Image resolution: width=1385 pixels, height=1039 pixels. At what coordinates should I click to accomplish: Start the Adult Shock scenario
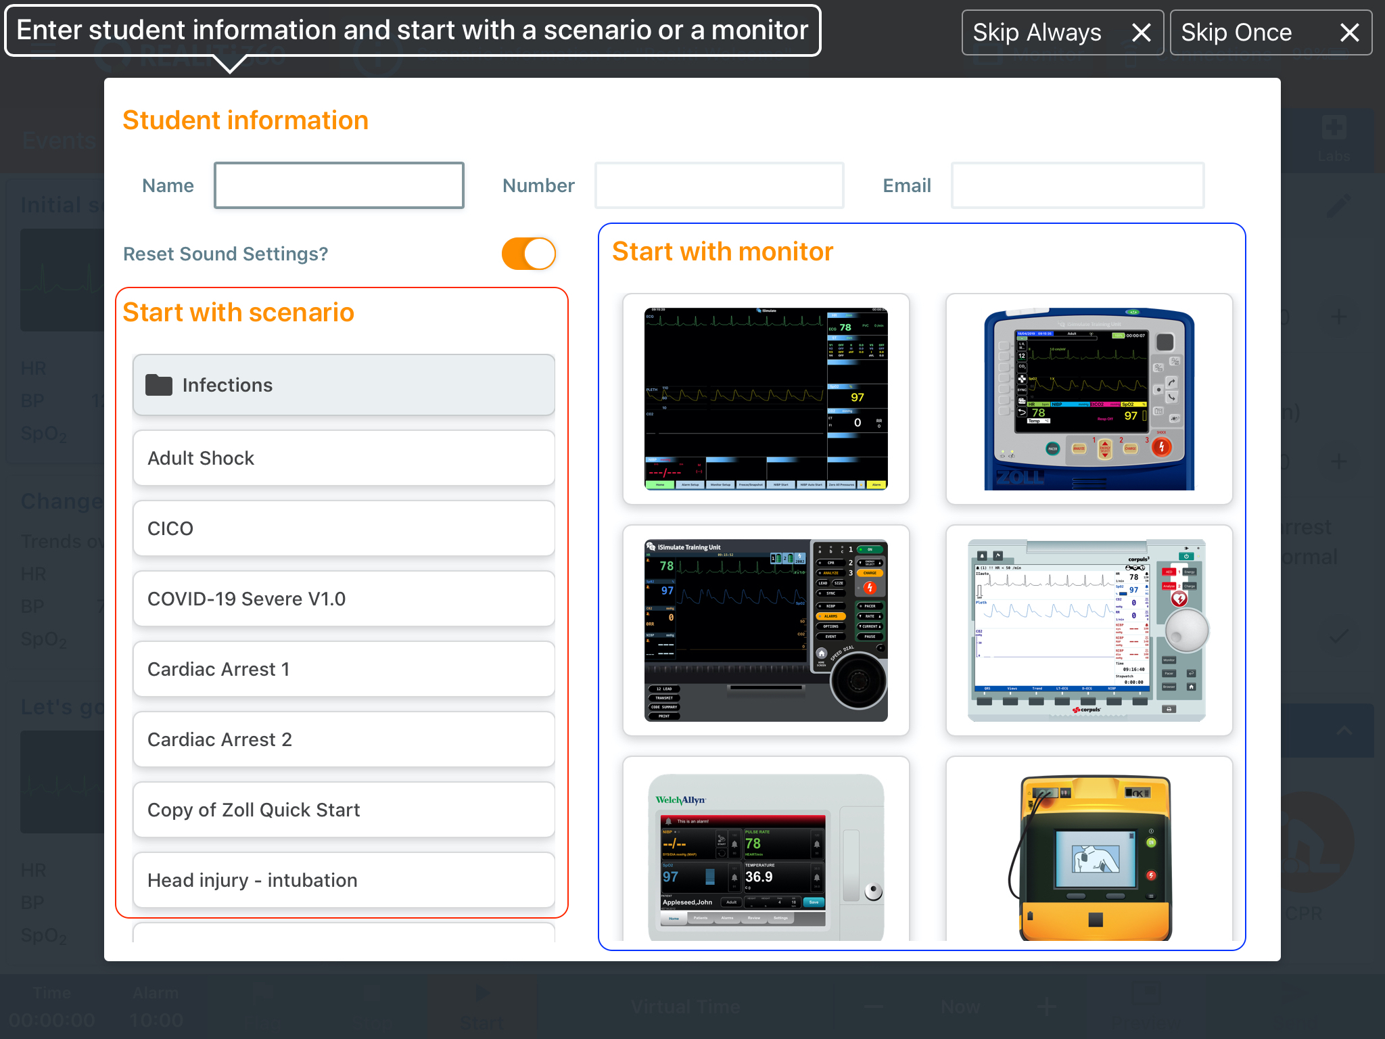coord(344,458)
